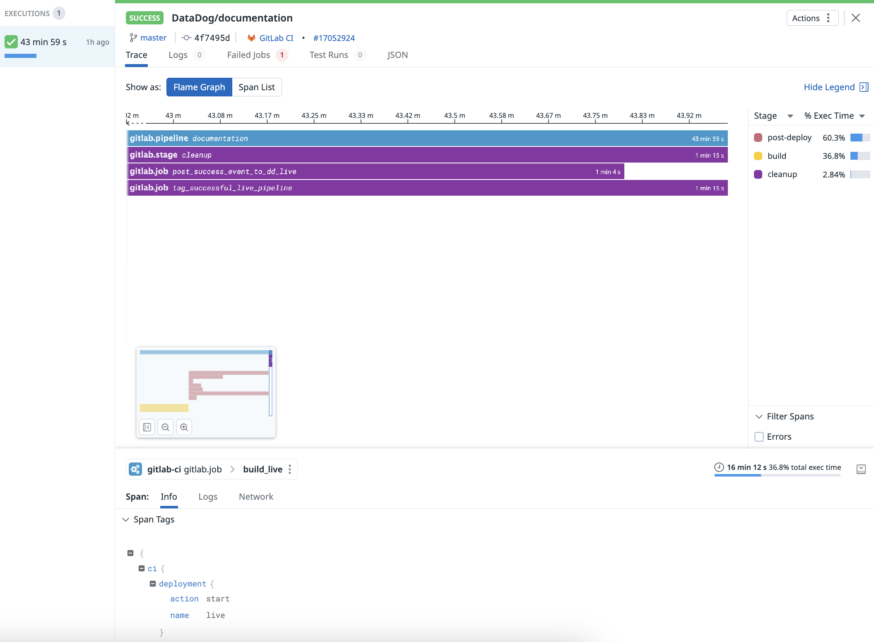Click the post-deploy stage color swatch
Viewport: 874px width, 642px height.
point(758,138)
